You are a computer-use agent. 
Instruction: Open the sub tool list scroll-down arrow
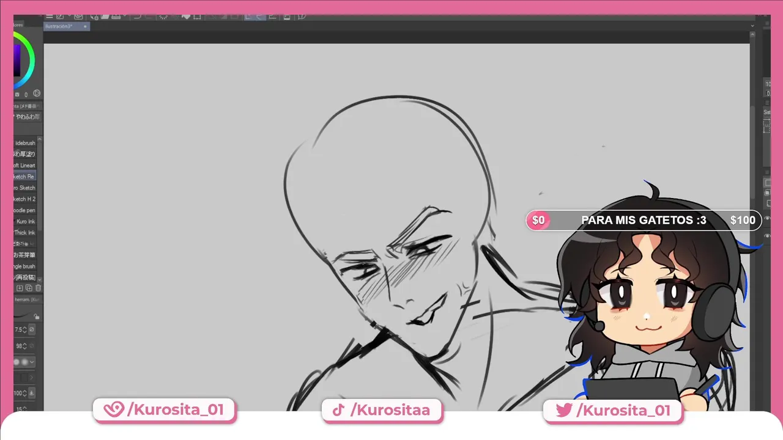pos(40,279)
